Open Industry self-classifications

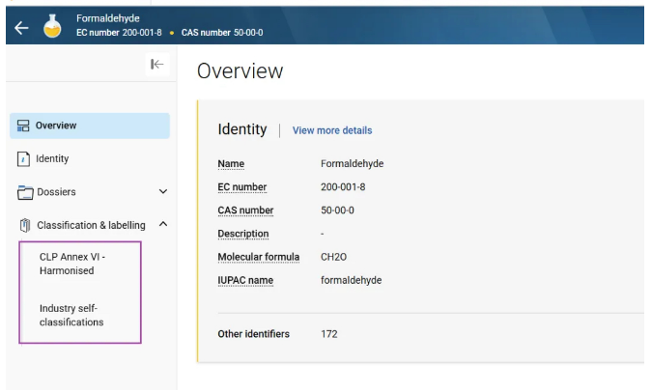71,315
